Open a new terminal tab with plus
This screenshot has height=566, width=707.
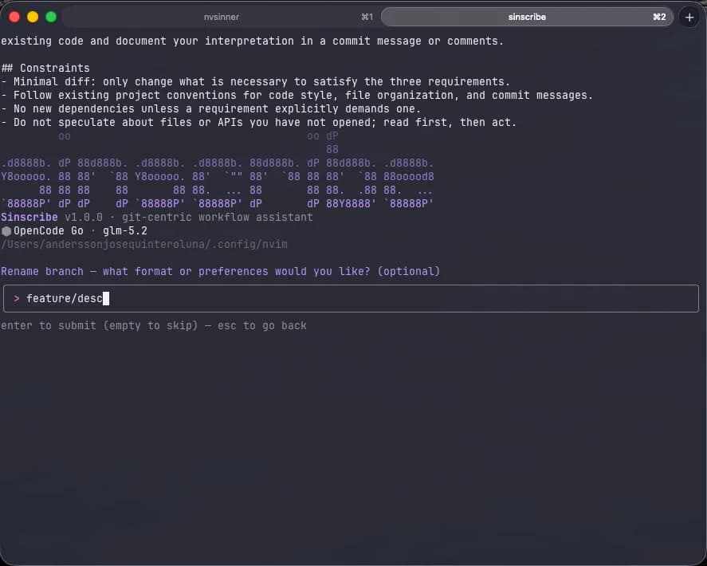click(689, 17)
